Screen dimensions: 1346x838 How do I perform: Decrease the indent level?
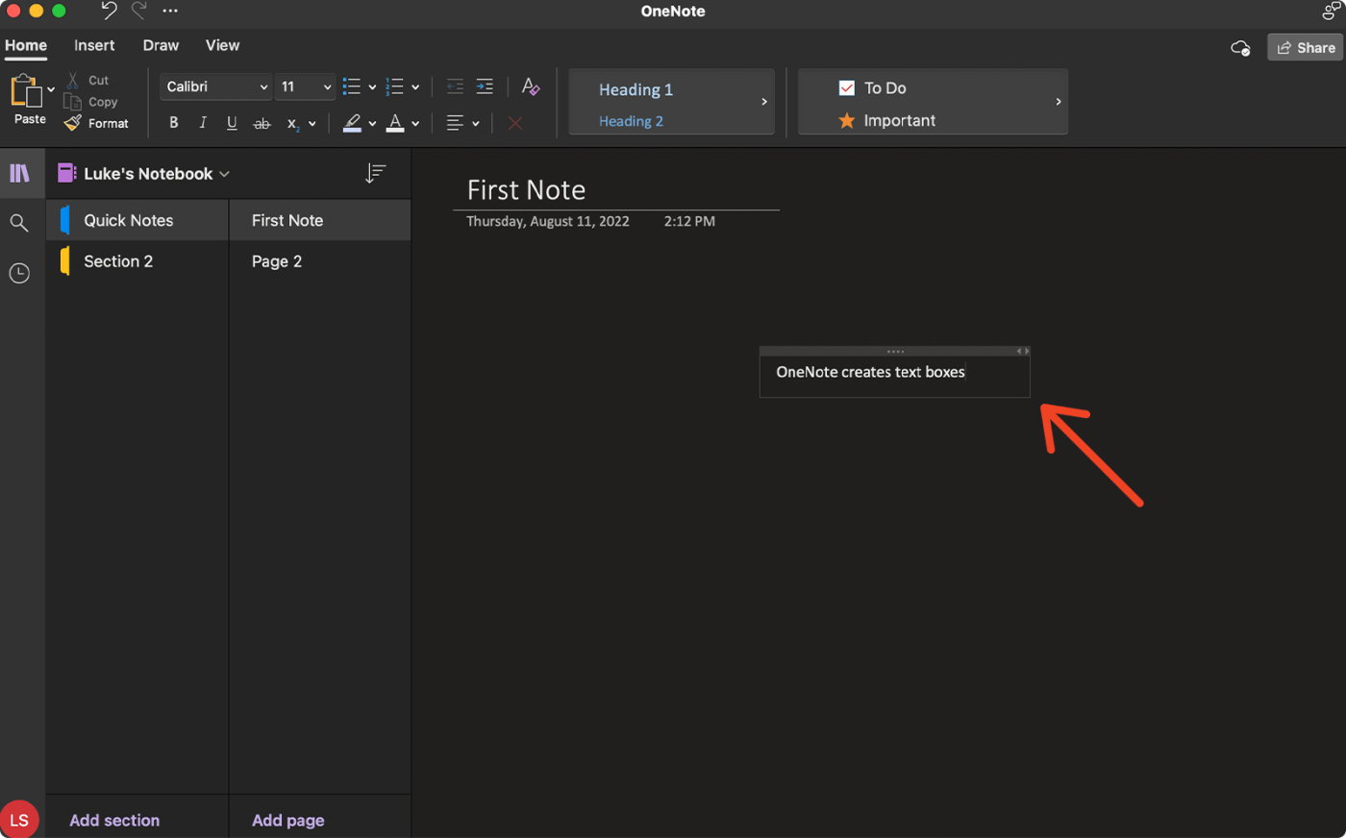456,86
